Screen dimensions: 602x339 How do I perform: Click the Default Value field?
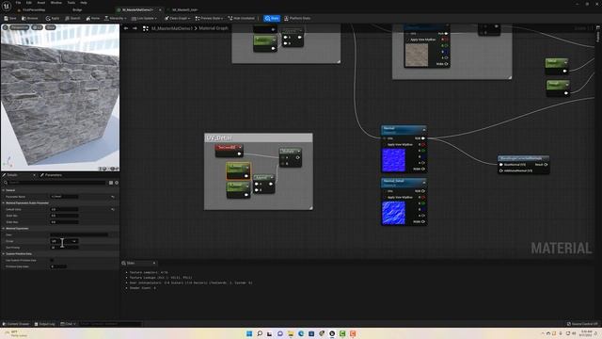(x=64, y=209)
